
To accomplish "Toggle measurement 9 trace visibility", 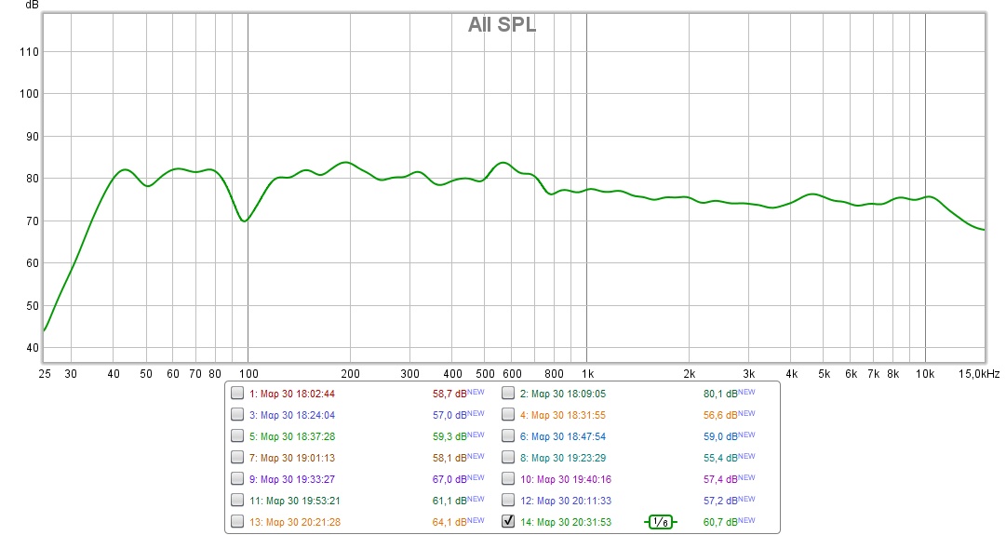I will pos(237,479).
